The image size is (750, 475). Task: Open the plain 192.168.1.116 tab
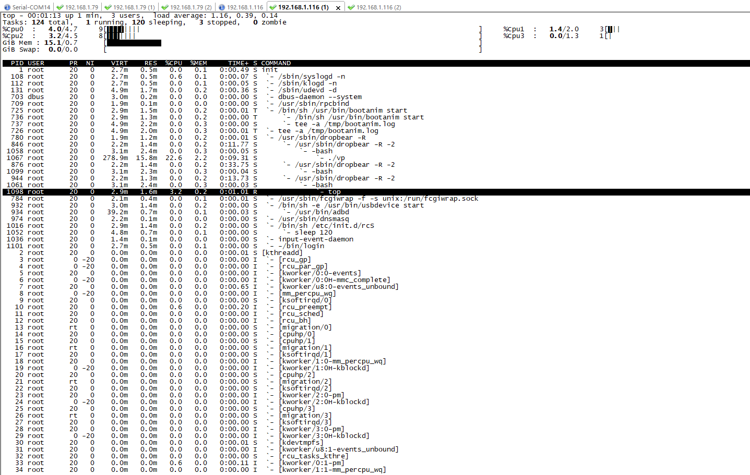pos(241,7)
